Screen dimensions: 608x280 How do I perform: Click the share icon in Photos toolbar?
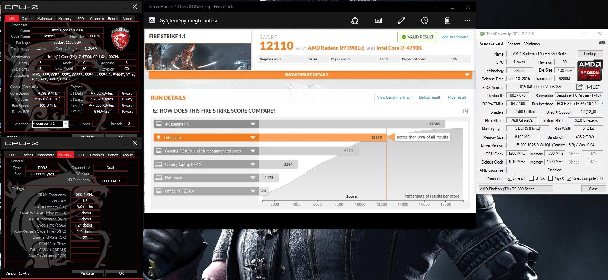(x=355, y=21)
